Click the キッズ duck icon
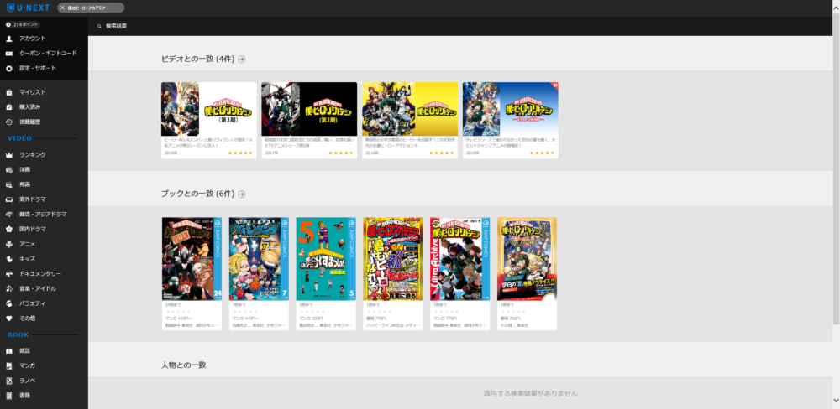Viewport: 840px width, 409px height. (9, 259)
